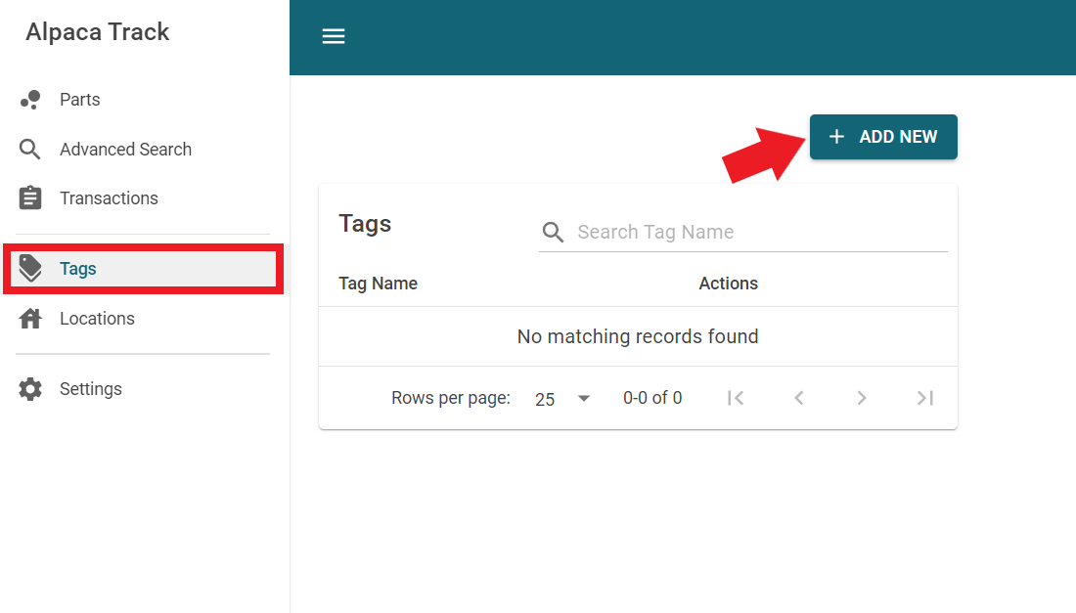Focus the Search Tag Name field
Viewport: 1076px width, 613px height.
[759, 233]
